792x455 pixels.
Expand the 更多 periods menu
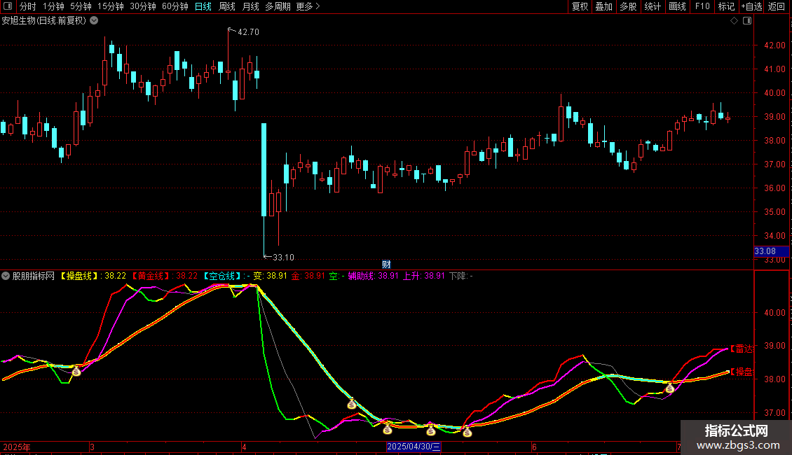308,6
